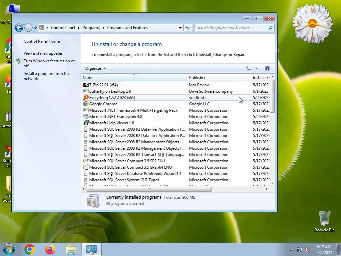Screen dimensions: 341x256
Task: Click the installed programs details pane icon
Action: pyautogui.click(x=93, y=200)
